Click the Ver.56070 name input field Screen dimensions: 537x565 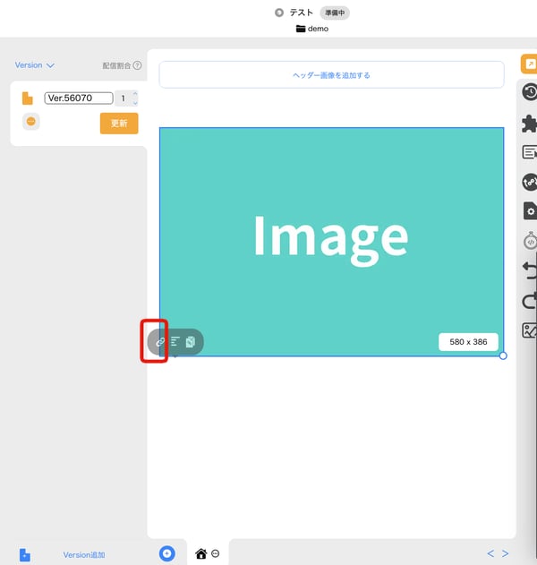tap(79, 98)
